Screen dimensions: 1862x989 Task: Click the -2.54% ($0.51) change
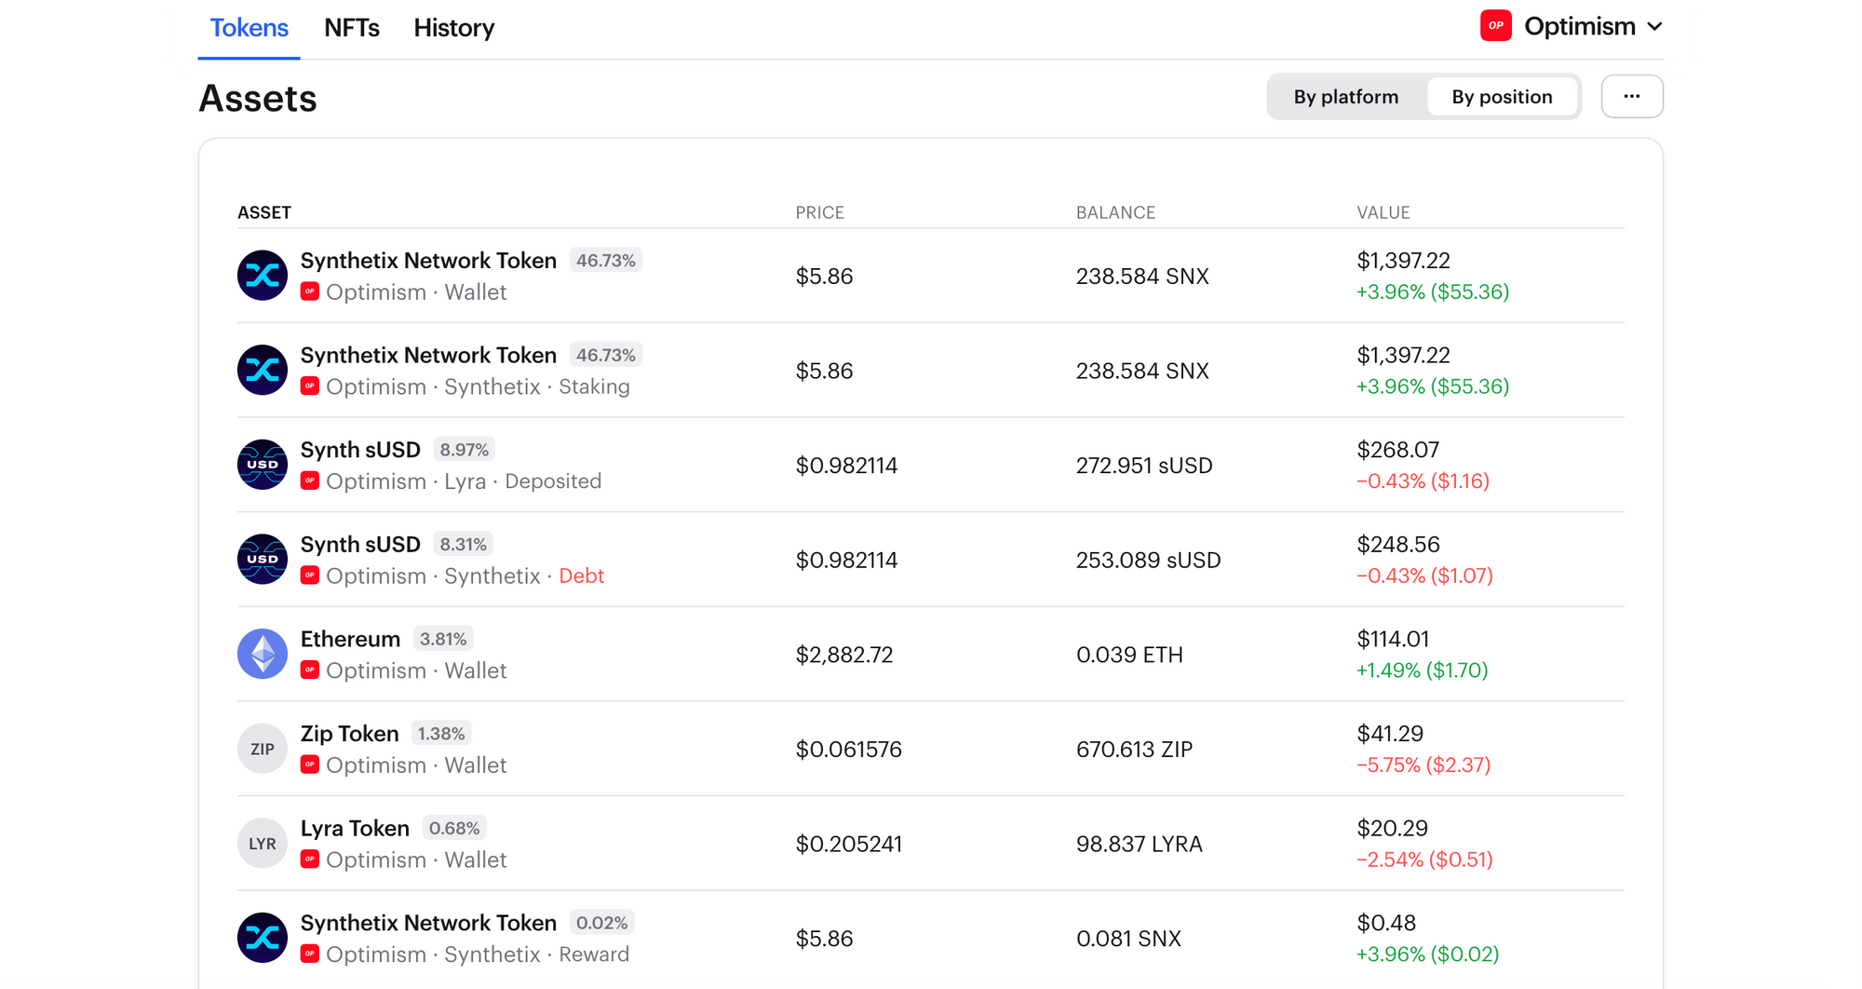[x=1424, y=860]
